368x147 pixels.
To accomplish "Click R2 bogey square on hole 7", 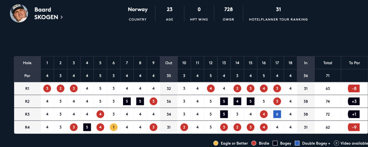I will click(x=127, y=101).
